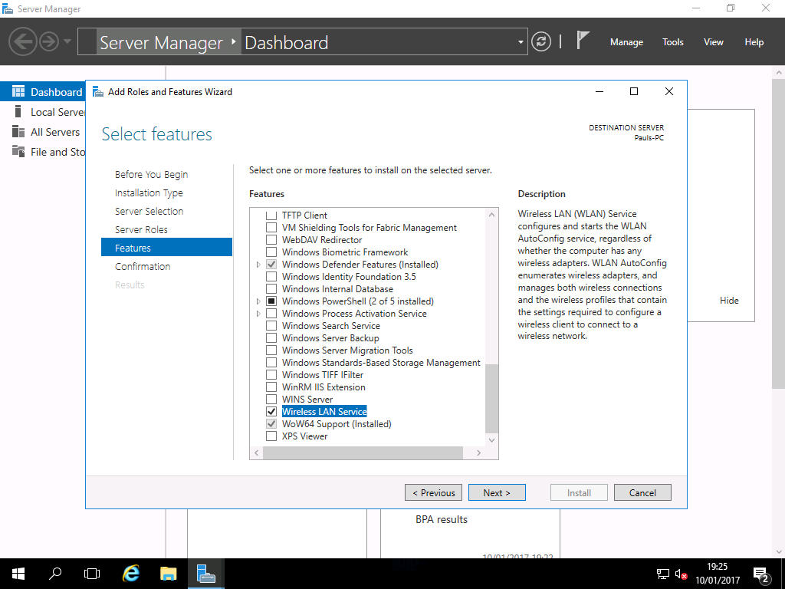Click the Cancel button in the wizard
The image size is (785, 589).
point(642,493)
